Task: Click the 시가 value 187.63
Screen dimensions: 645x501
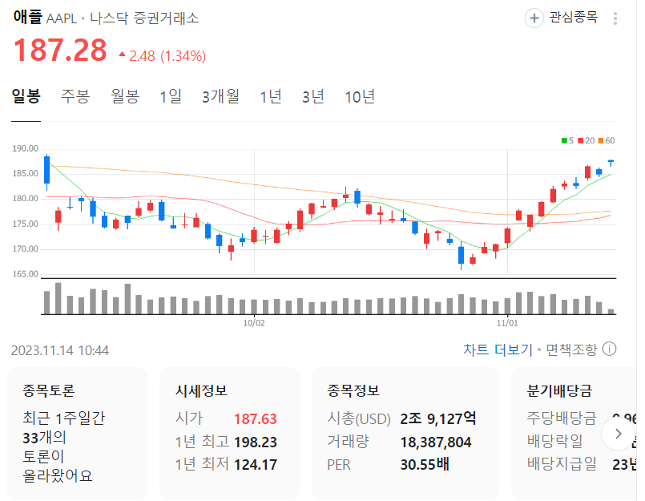Action: pyautogui.click(x=256, y=419)
